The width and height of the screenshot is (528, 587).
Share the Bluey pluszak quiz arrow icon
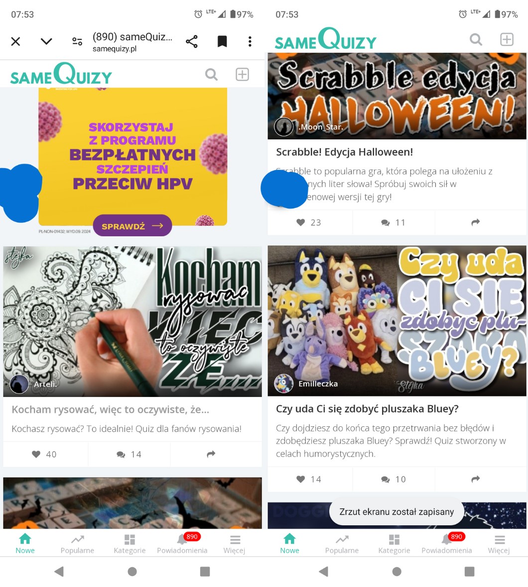(x=476, y=479)
